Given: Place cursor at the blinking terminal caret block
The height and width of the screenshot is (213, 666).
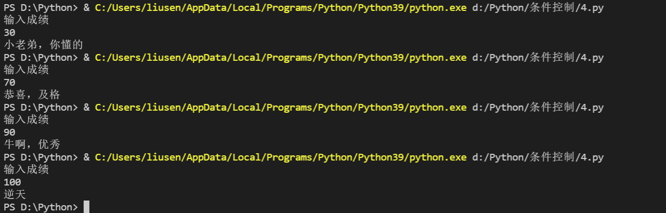Looking at the screenshot, I should coord(86,207).
